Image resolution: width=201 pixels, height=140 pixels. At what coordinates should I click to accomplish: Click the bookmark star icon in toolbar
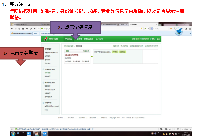click(x=34, y=29)
